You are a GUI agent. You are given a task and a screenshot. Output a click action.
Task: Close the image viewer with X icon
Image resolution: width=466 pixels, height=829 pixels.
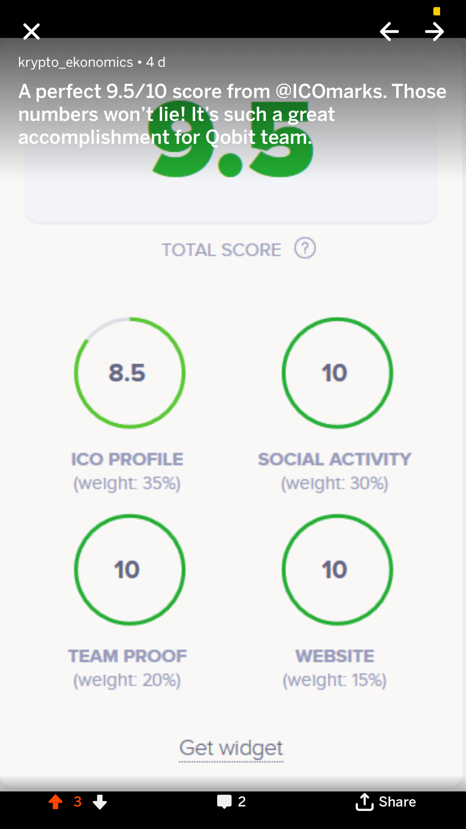(x=32, y=32)
